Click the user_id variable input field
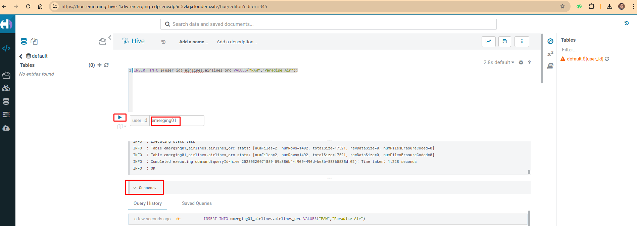This screenshot has width=637, height=226. pyautogui.click(x=177, y=121)
